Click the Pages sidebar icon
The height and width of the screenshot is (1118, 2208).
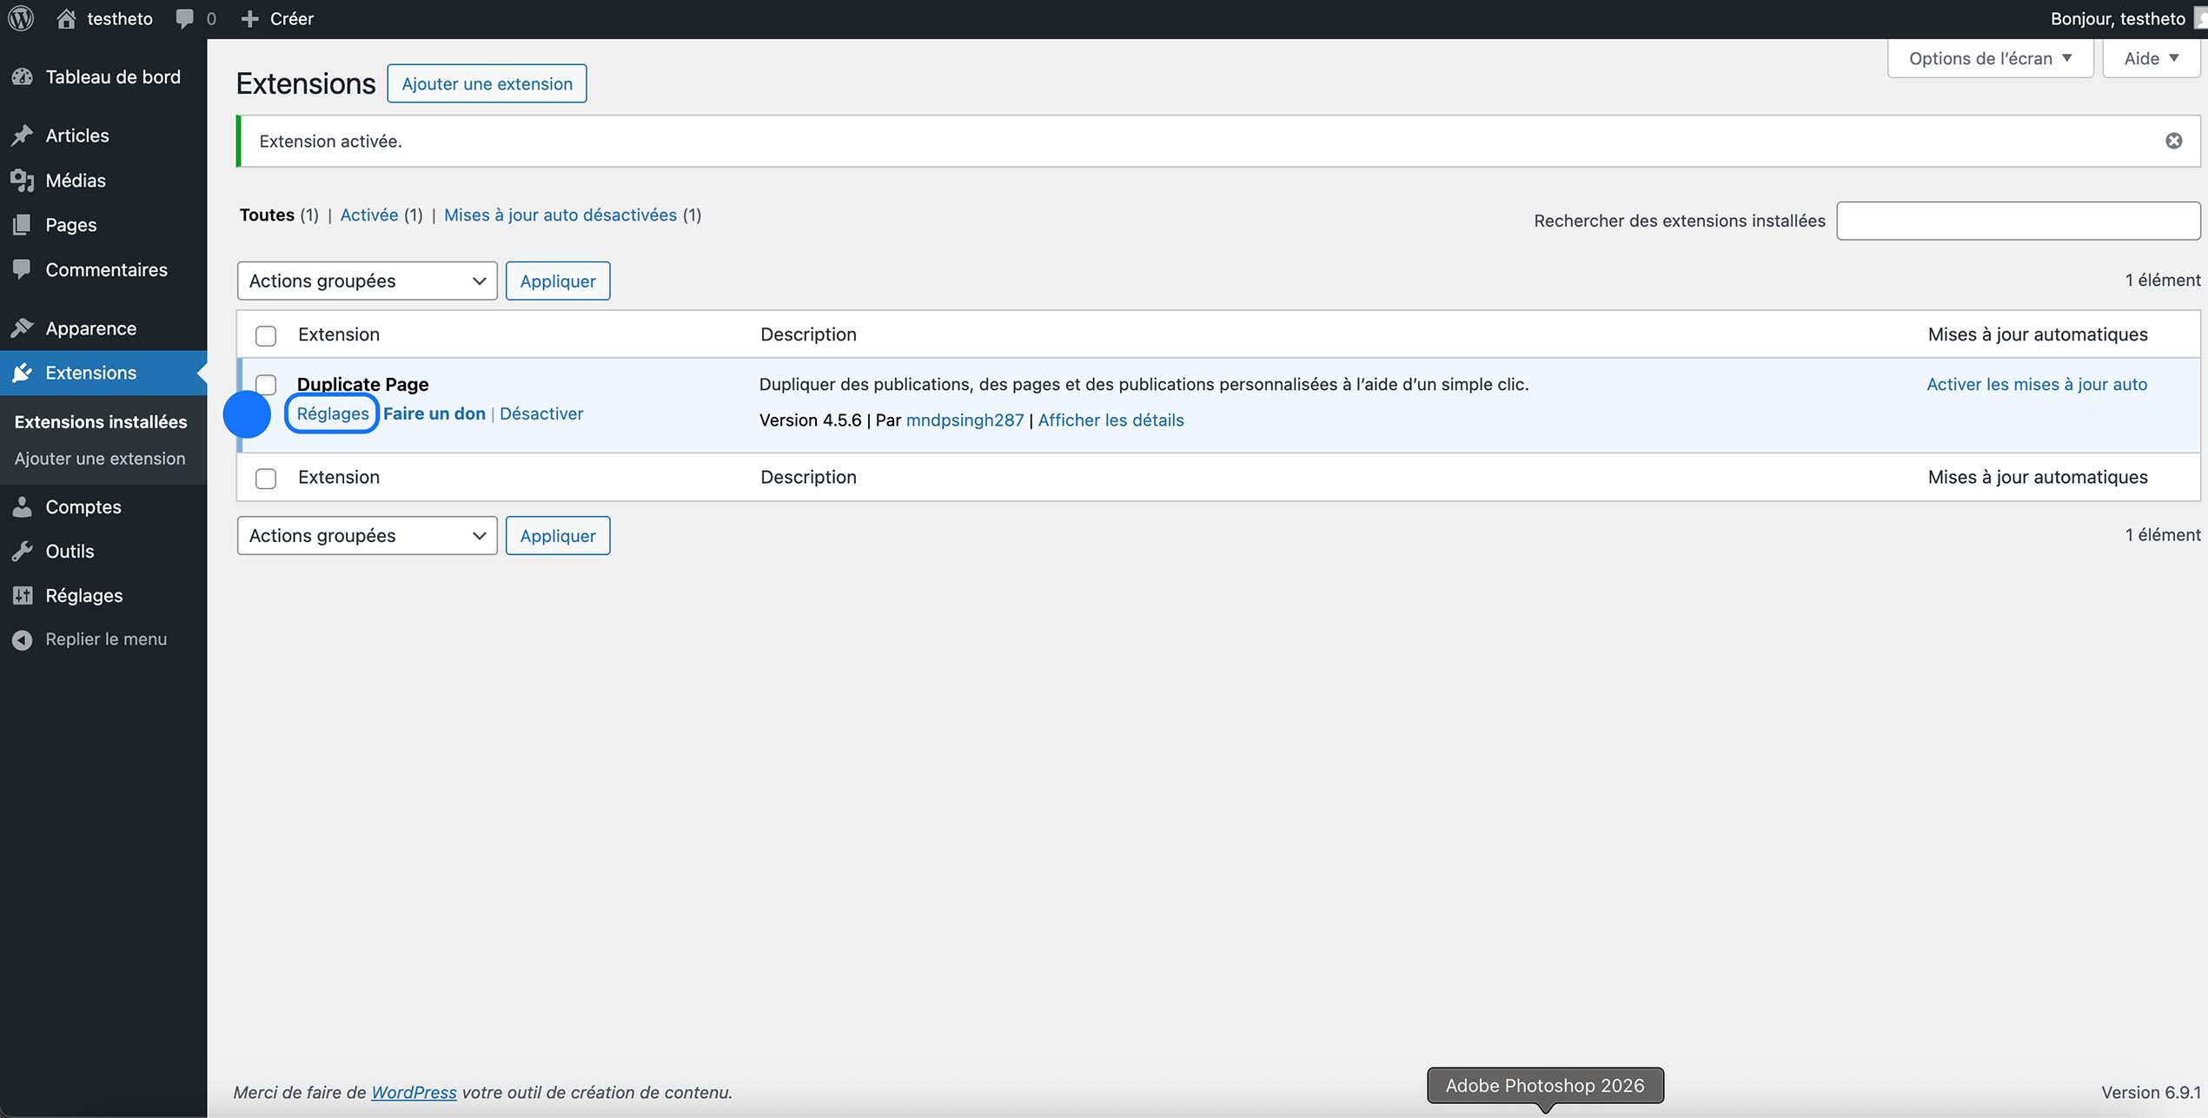pos(23,224)
